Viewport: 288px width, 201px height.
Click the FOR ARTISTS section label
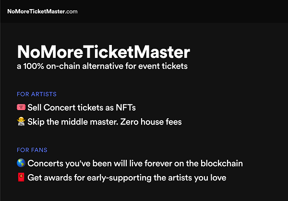[36, 94]
